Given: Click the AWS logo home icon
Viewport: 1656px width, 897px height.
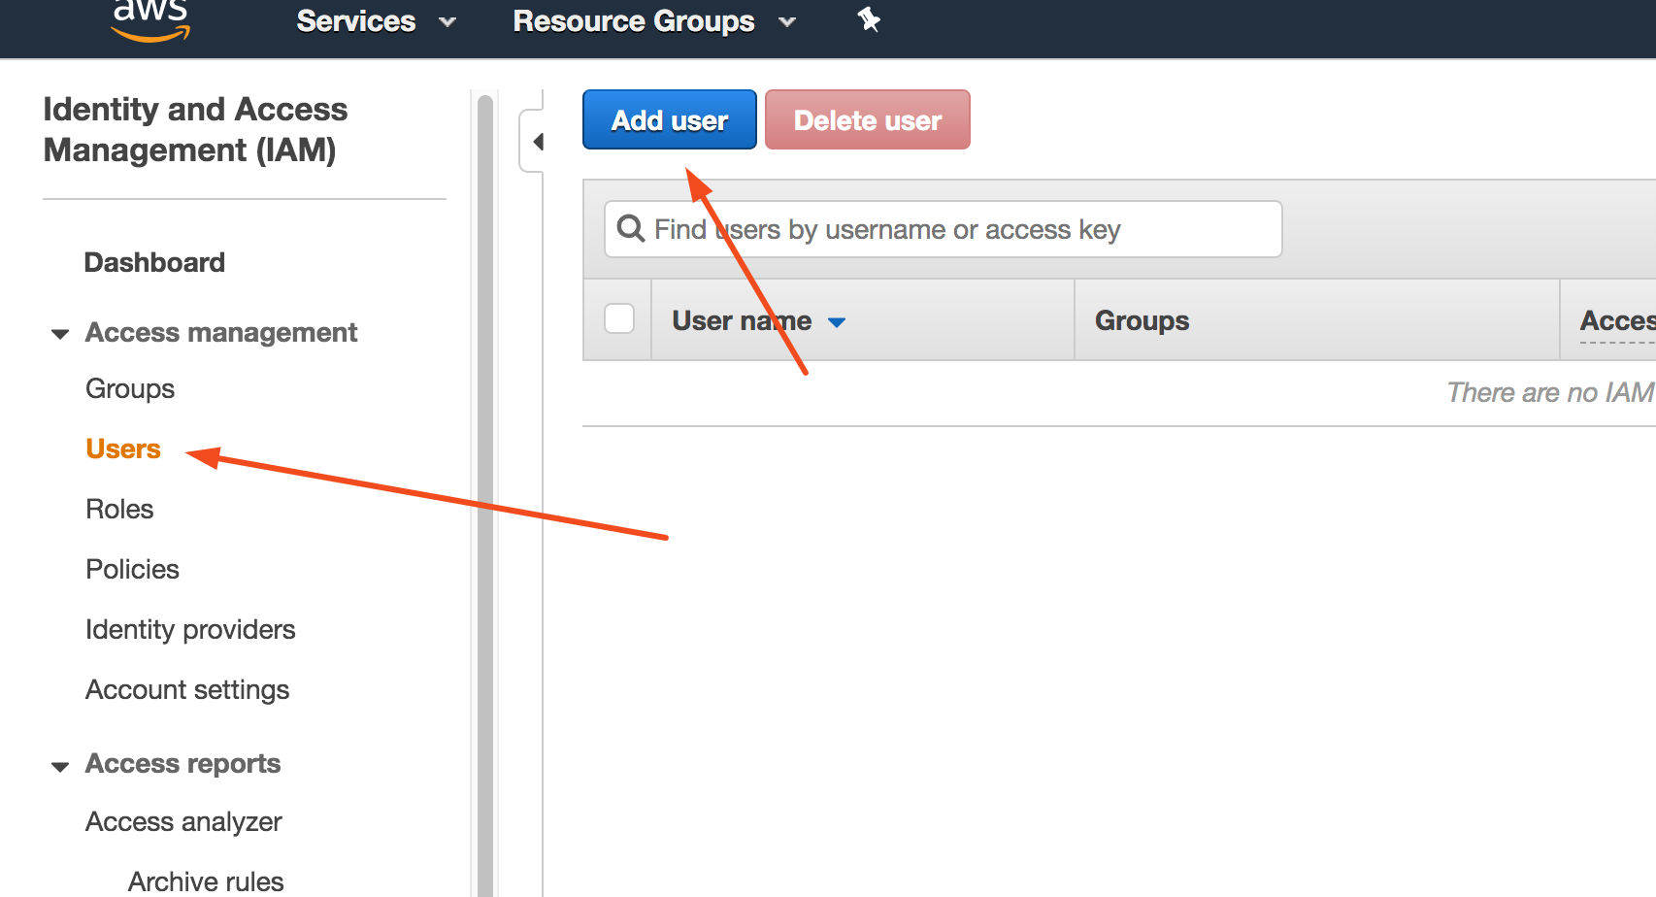Looking at the screenshot, I should (x=150, y=20).
